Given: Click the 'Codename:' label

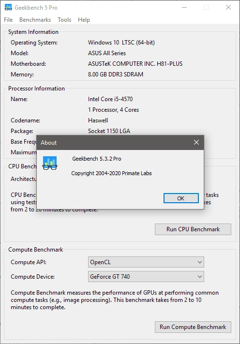Looking at the screenshot, I should tap(26, 120).
